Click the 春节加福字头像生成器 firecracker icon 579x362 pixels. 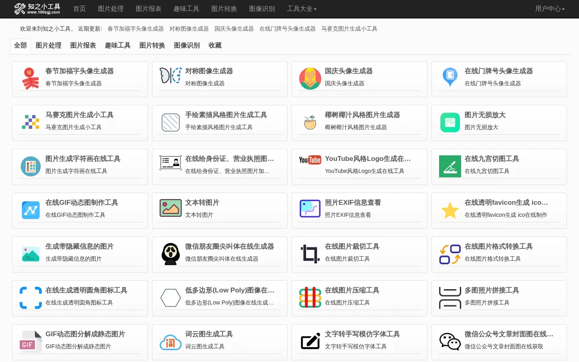click(x=31, y=79)
